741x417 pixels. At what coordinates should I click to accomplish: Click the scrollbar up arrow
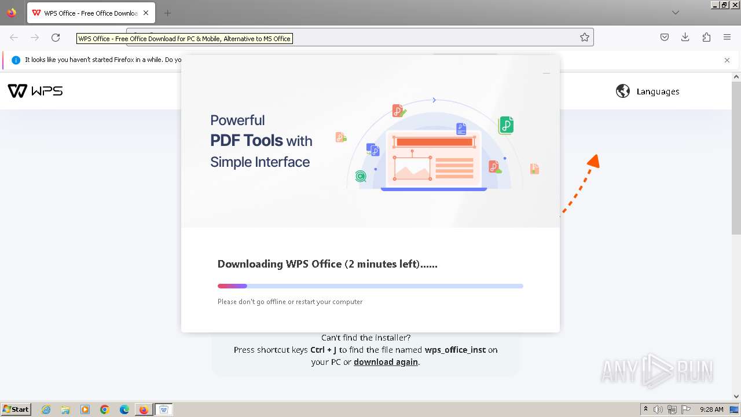point(736,76)
